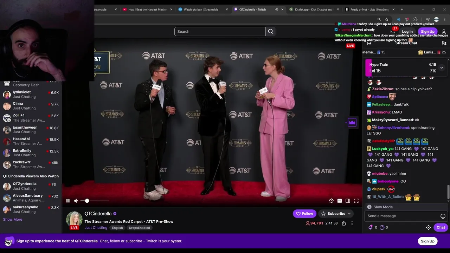This screenshot has height=253, width=450.
Task: Open video player settings gear
Action: 331,201
